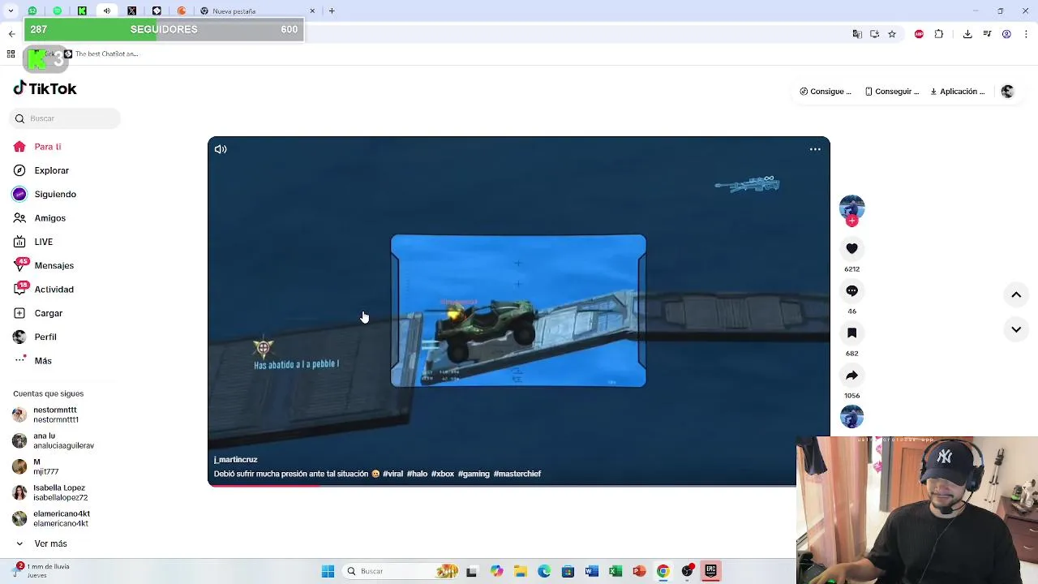Save video with bookmark icon
Viewport: 1038px width, 584px height.
pyautogui.click(x=851, y=333)
